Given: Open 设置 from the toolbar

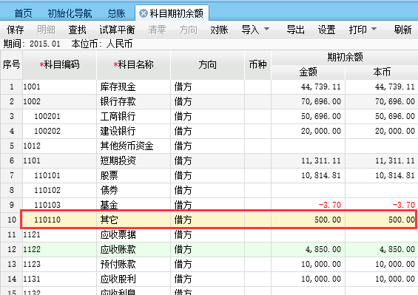Looking at the screenshot, I should [326, 30].
